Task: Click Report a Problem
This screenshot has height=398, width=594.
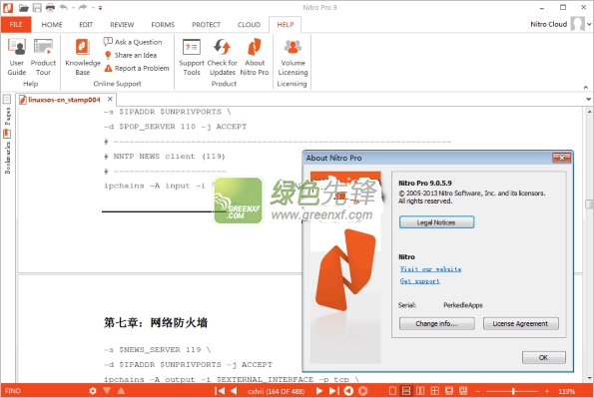Action: tap(137, 68)
